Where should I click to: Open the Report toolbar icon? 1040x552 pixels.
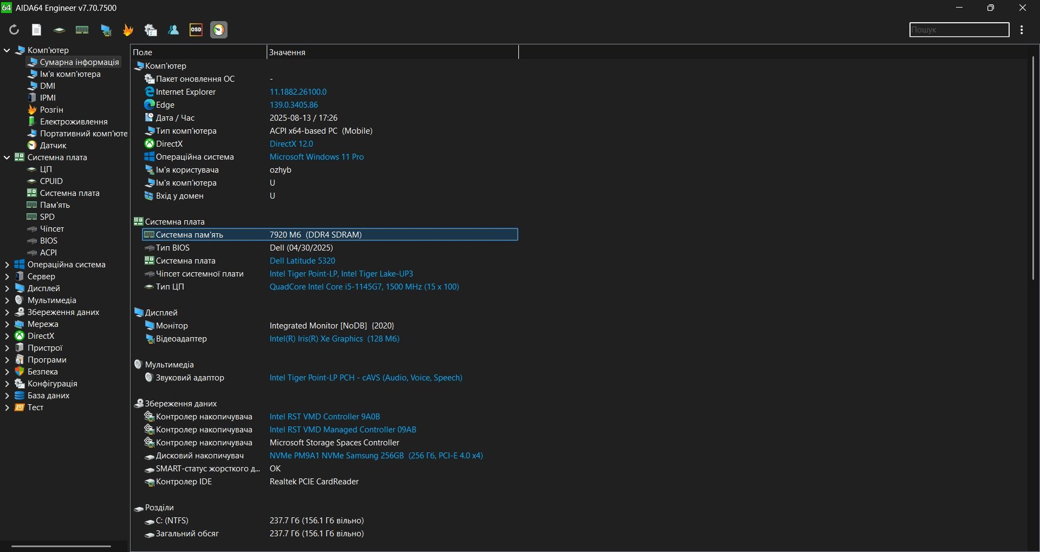36,30
